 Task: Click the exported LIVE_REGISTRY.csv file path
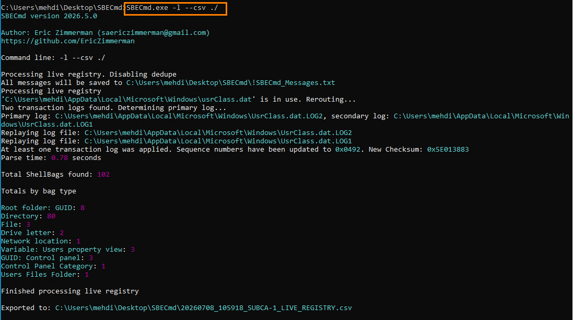click(x=204, y=308)
